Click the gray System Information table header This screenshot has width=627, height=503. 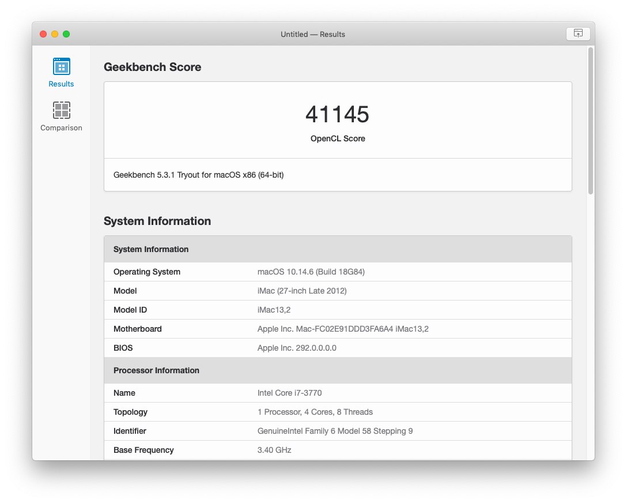338,249
